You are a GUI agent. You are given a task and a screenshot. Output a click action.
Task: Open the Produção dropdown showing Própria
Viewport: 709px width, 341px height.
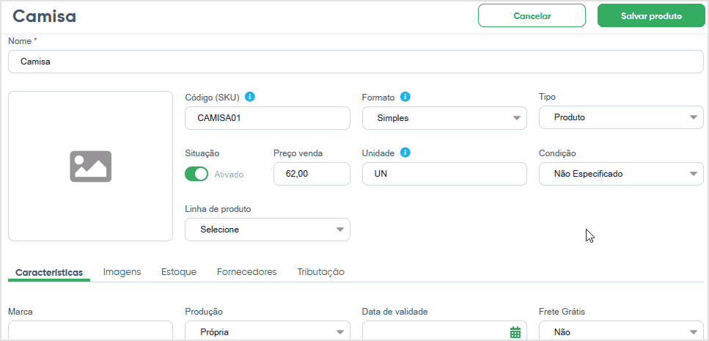[x=268, y=331]
